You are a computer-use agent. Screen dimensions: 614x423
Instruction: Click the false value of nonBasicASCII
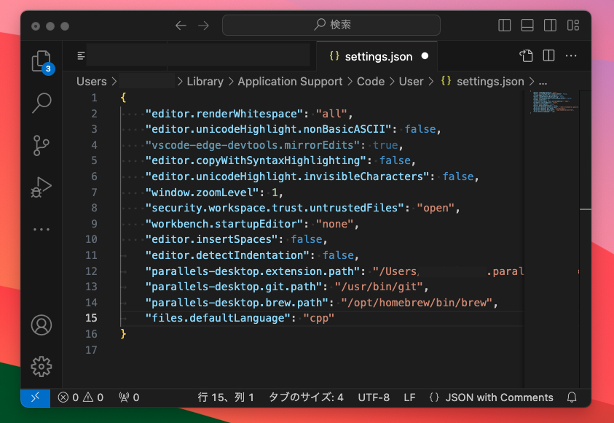tap(420, 129)
